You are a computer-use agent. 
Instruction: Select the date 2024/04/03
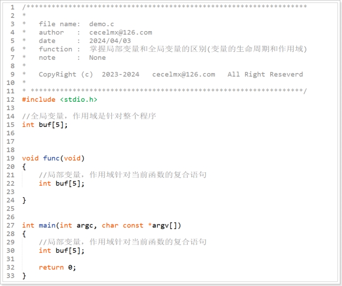[x=110, y=41]
